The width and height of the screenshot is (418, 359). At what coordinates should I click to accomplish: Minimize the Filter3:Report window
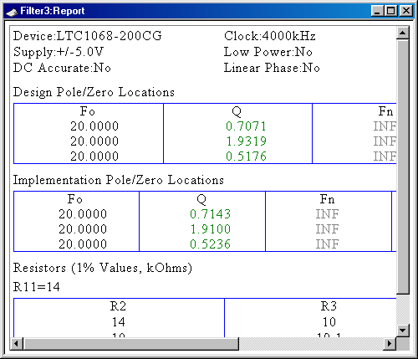377,11
